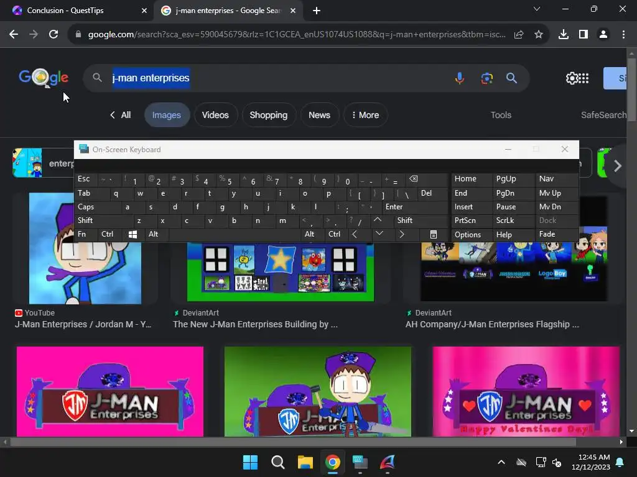Screen dimensions: 637x477
Task: Toggle left Ctrl on On-Screen Keyboard
Action: 109,234
